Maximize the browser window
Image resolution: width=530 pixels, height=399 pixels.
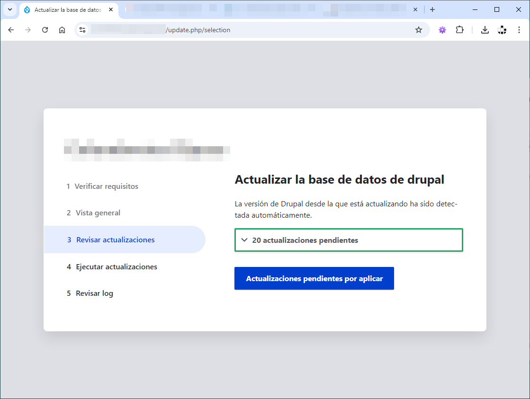[496, 9]
